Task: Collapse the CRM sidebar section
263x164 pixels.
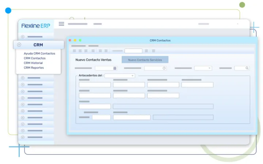Action: (19, 45)
